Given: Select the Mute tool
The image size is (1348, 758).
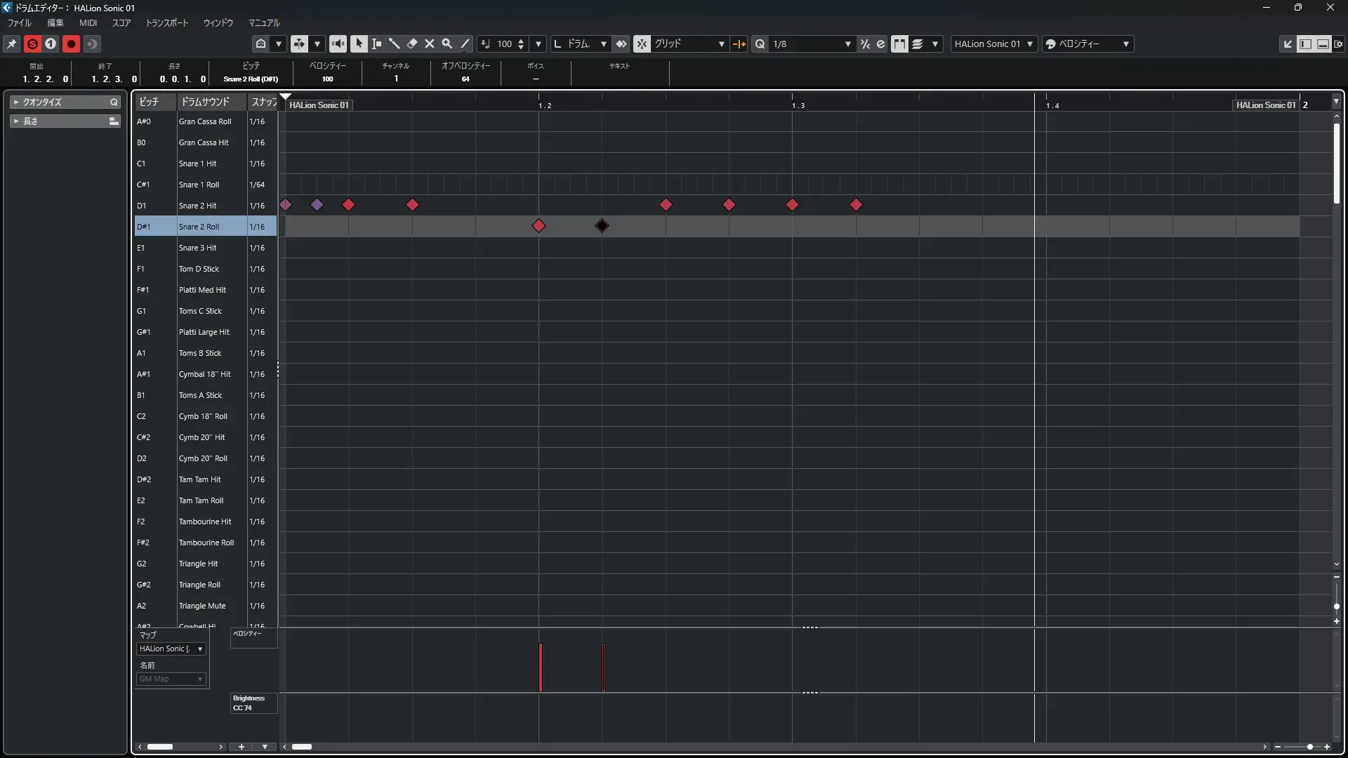Looking at the screenshot, I should 430,44.
